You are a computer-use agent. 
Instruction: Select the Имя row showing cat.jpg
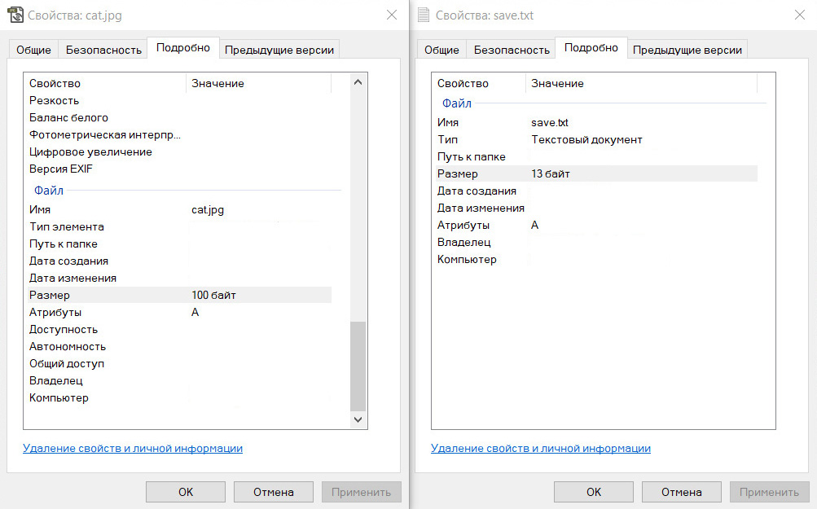[178, 209]
